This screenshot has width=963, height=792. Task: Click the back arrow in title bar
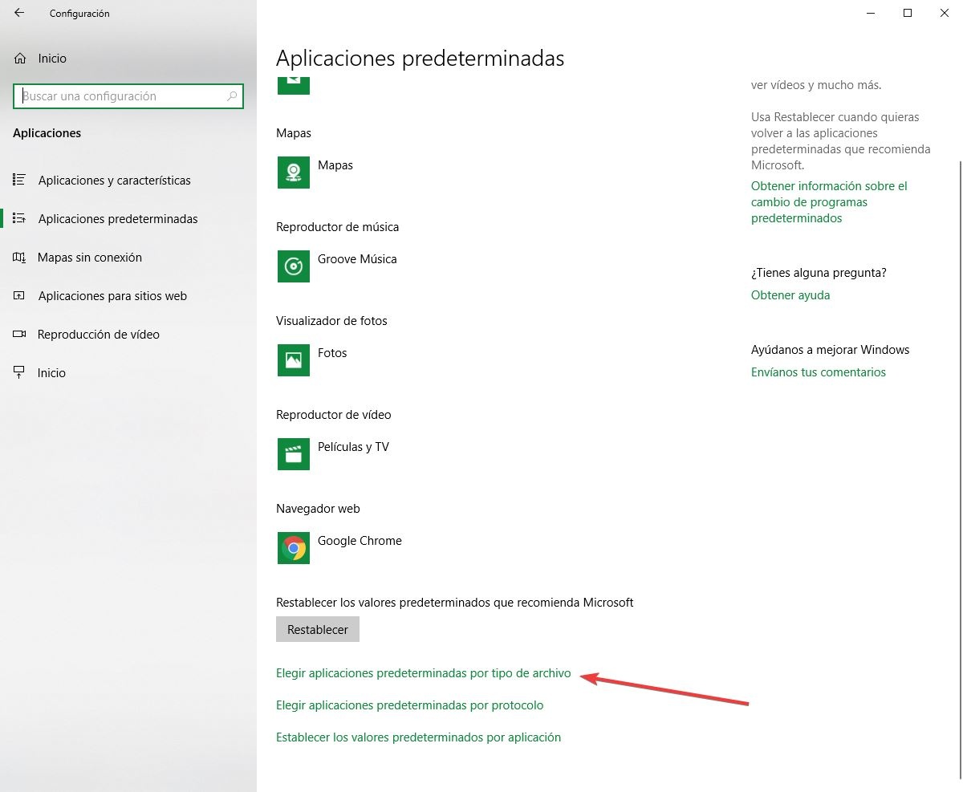tap(19, 13)
